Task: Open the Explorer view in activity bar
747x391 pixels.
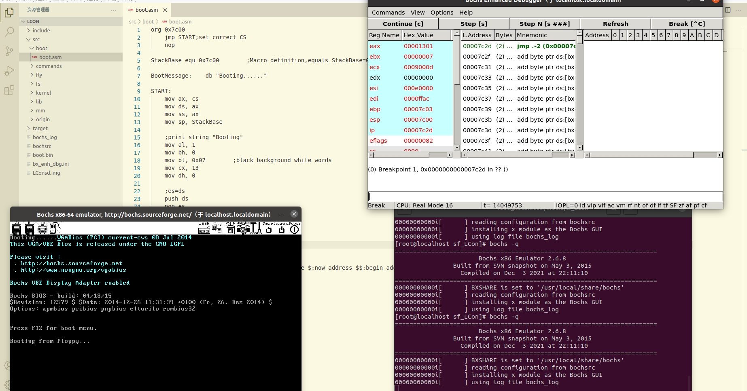Action: tap(9, 13)
